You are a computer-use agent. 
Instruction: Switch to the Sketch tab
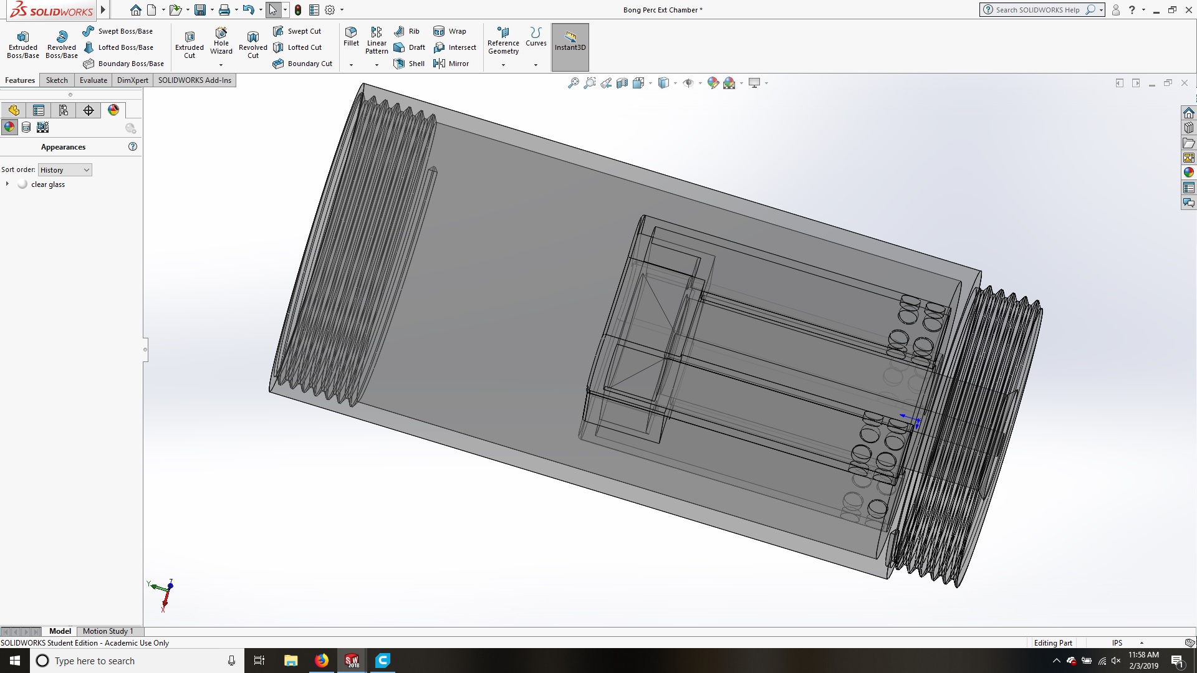tap(57, 80)
